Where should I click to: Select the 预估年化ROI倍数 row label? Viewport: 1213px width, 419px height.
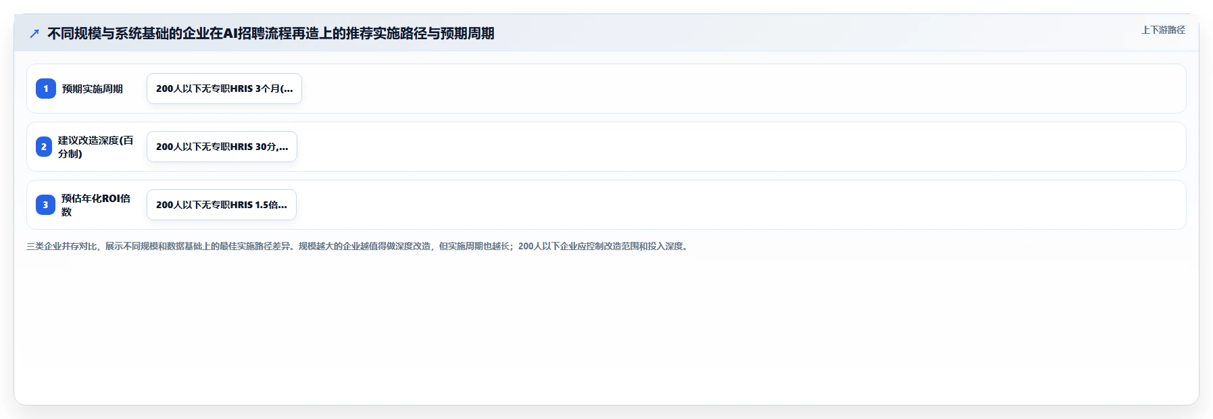[96, 205]
